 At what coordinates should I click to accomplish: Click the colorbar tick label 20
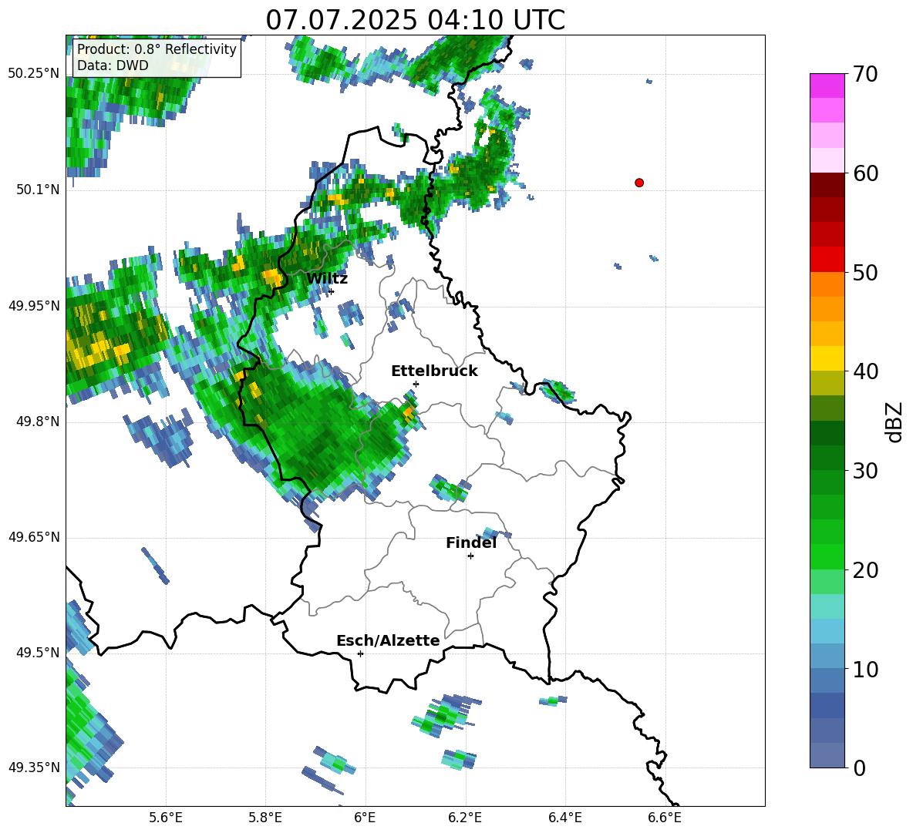coord(865,570)
